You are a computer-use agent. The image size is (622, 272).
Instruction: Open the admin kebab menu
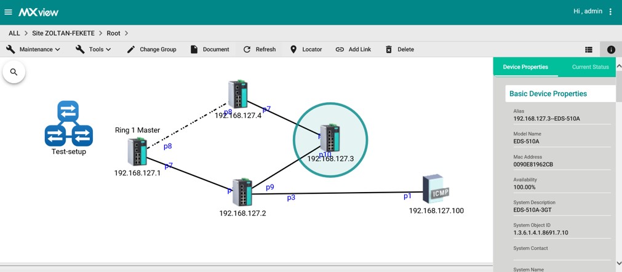tap(610, 12)
